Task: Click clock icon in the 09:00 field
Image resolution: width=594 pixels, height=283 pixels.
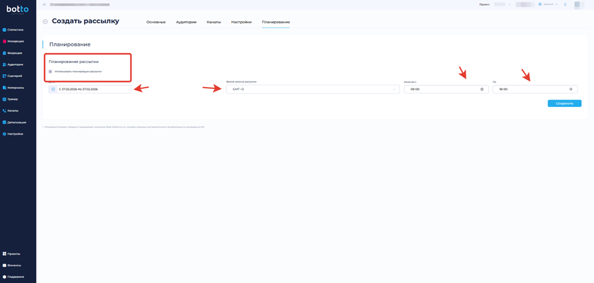Action: pos(482,89)
